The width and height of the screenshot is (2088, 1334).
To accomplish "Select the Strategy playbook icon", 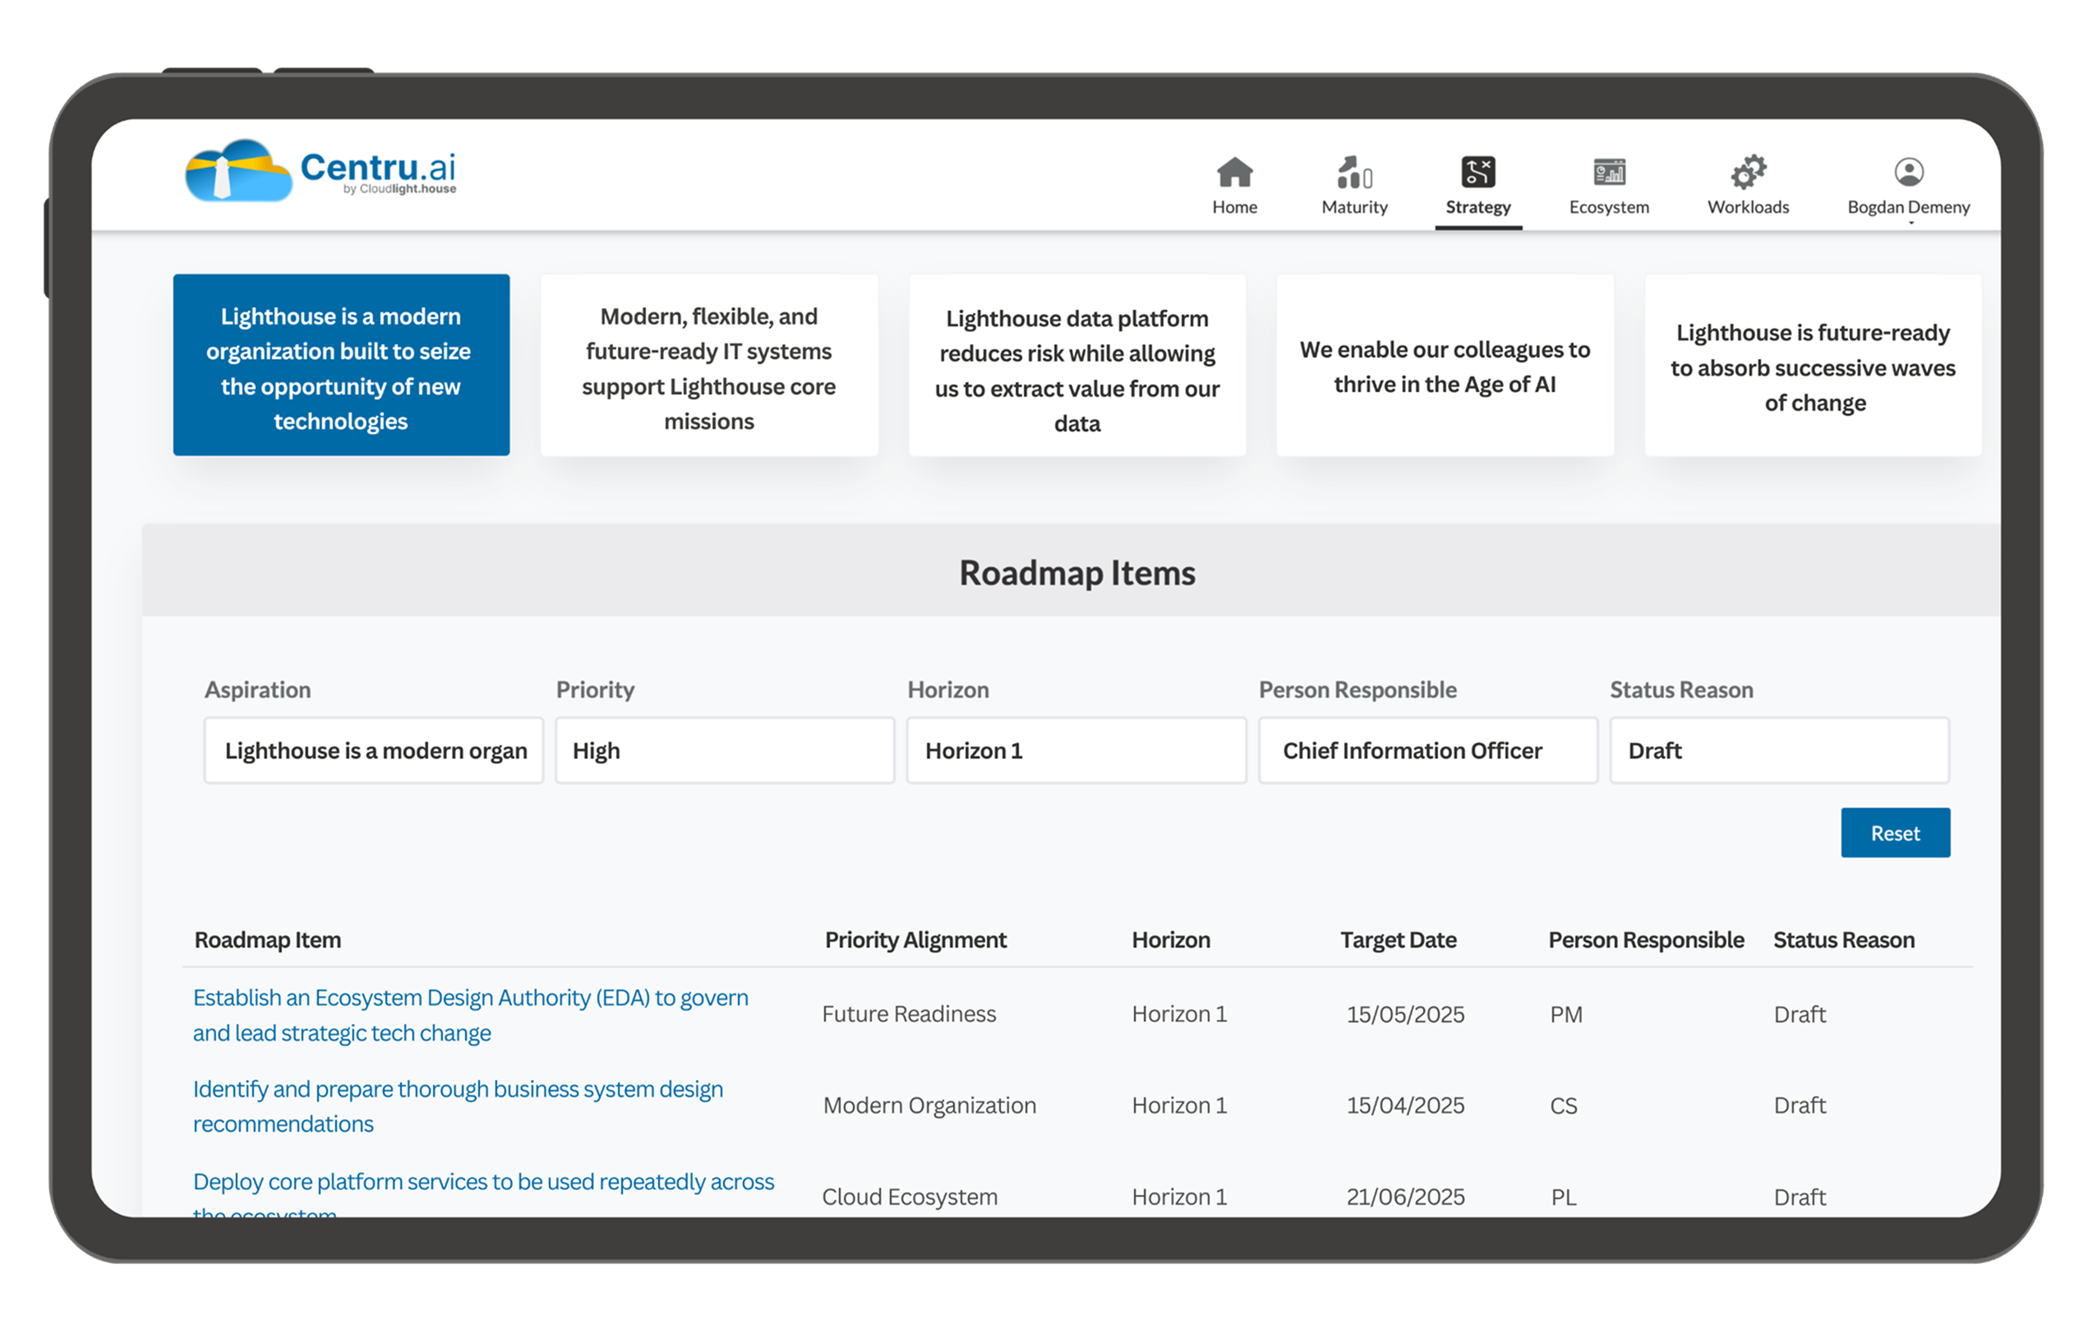I will click(x=1477, y=172).
